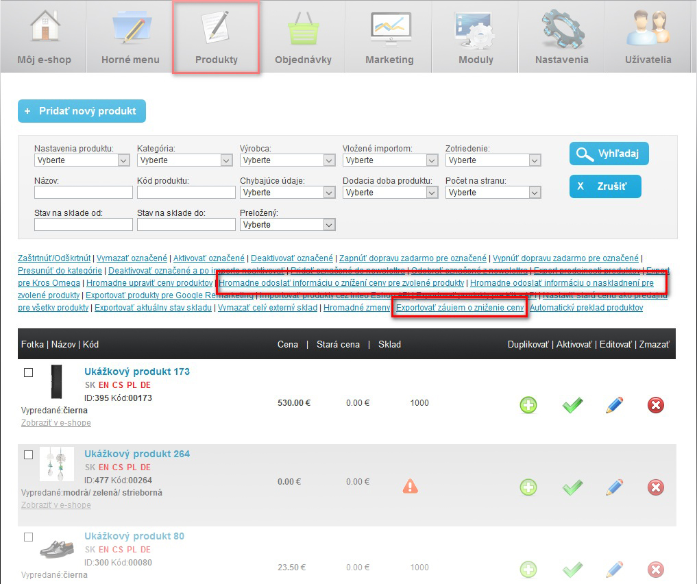Image resolution: width=697 pixels, height=584 pixels.
Task: Click the green duplicate icon for Ukážkový produkt 173
Action: coord(528,405)
